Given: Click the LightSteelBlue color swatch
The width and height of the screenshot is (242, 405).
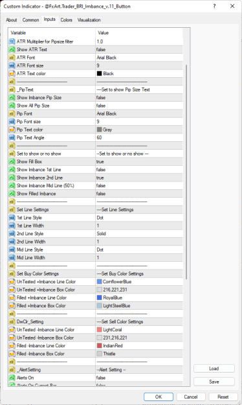Looking at the screenshot, I should [100, 306].
